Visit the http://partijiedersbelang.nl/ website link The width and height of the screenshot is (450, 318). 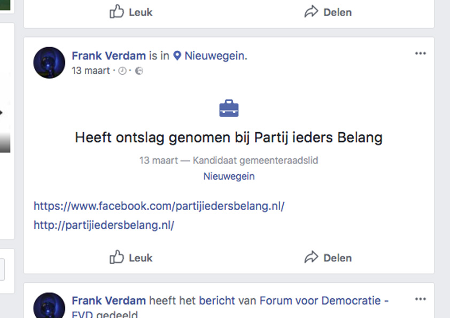[104, 225]
